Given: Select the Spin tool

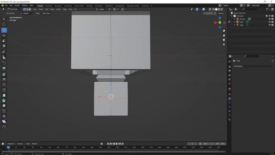Looking at the screenshot, I should (x=4, y=100).
